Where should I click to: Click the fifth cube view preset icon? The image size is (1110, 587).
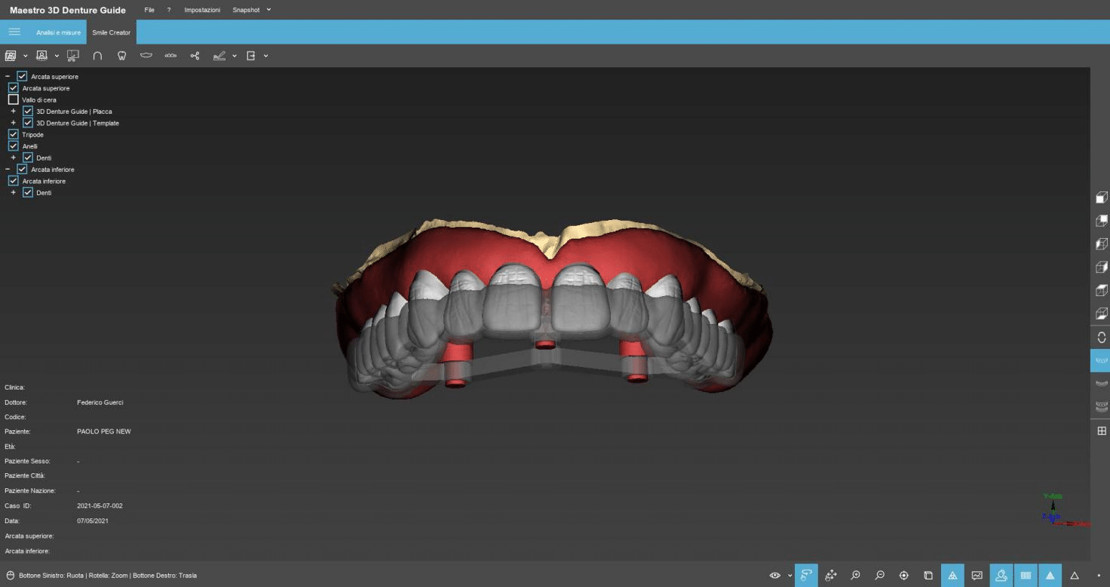[x=1101, y=290]
